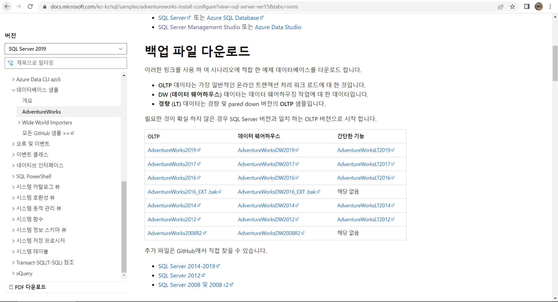558x302 pixels.
Task: Open 시스템 테이블 tree item
Action: [x=32, y=251]
